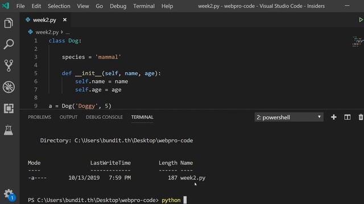Split the terminal pane
This screenshot has width=364, height=204.
pos(348,117)
